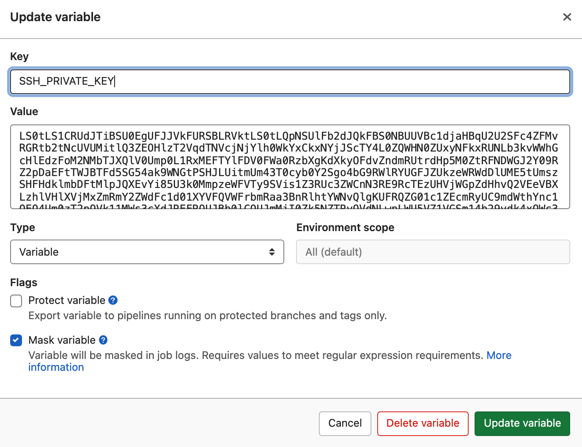Viewport: 582px width, 447px height.
Task: Click the Mask variable help icon
Action: (103, 340)
